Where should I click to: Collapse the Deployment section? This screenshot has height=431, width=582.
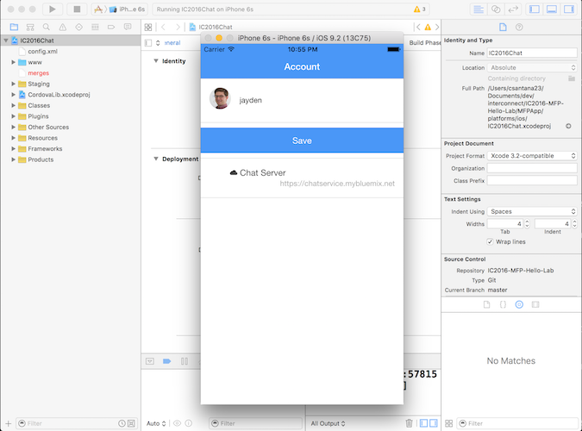point(156,159)
